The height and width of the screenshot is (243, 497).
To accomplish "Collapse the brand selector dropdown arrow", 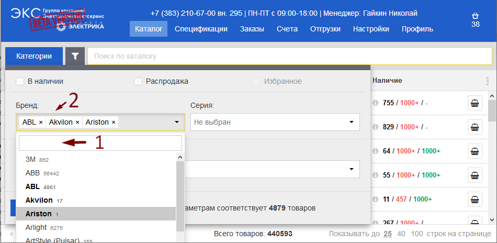I will [176, 122].
